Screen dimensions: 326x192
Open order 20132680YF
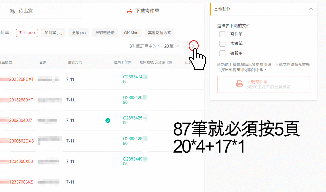(21, 100)
